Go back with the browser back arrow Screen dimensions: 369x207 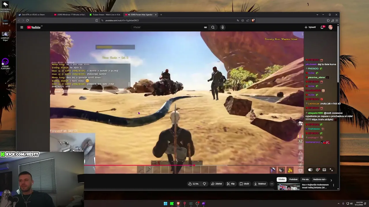click(19, 20)
